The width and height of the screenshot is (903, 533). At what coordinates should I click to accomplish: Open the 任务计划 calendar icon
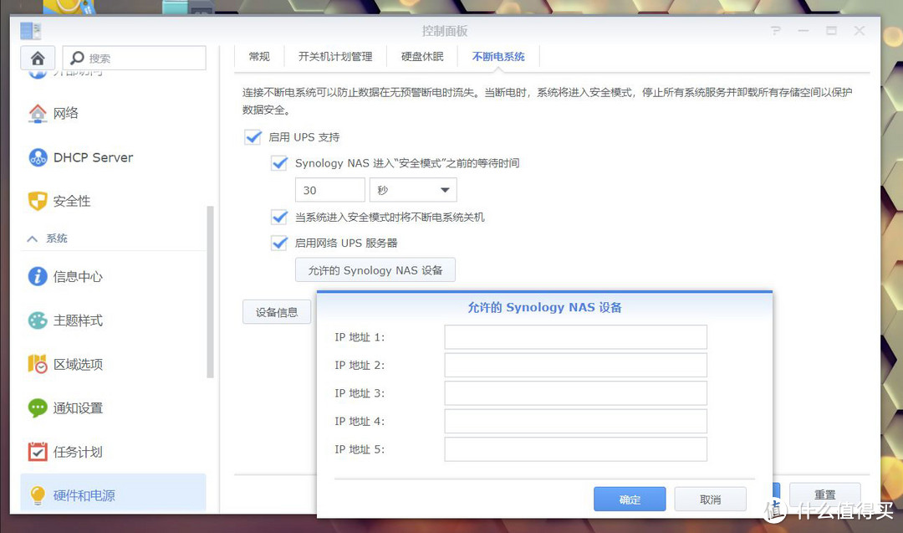coord(38,452)
